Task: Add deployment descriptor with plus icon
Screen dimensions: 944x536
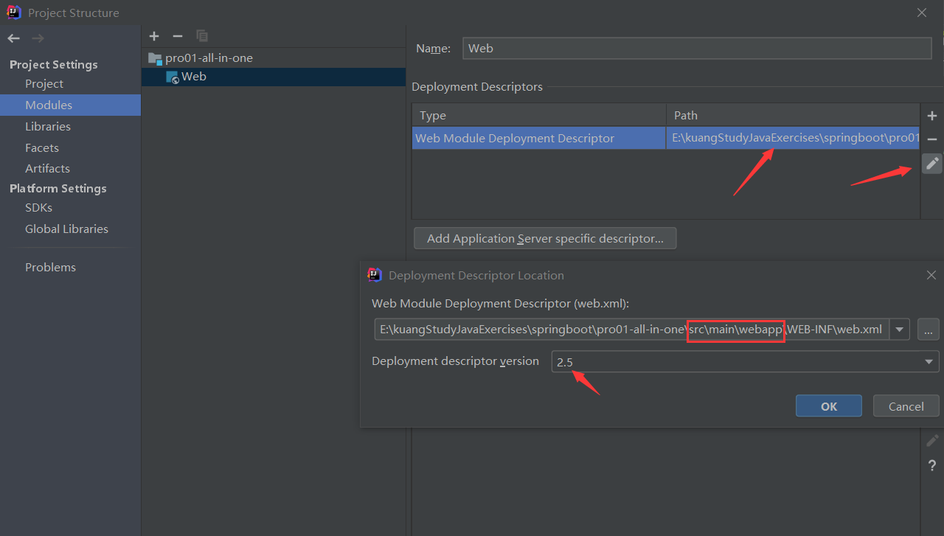Action: 932,116
